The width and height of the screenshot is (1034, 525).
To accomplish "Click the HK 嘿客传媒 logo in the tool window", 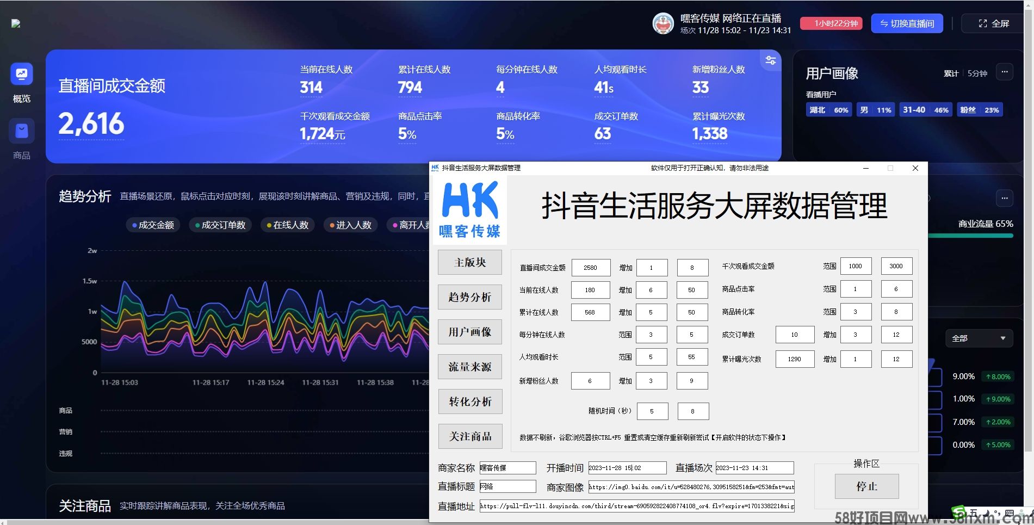I will pyautogui.click(x=470, y=209).
